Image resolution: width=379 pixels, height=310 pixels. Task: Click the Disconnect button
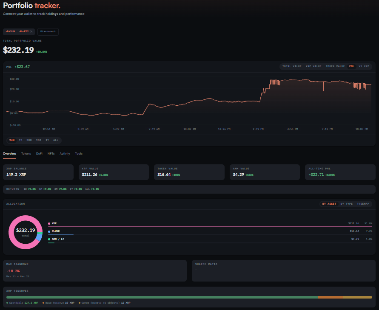48,31
